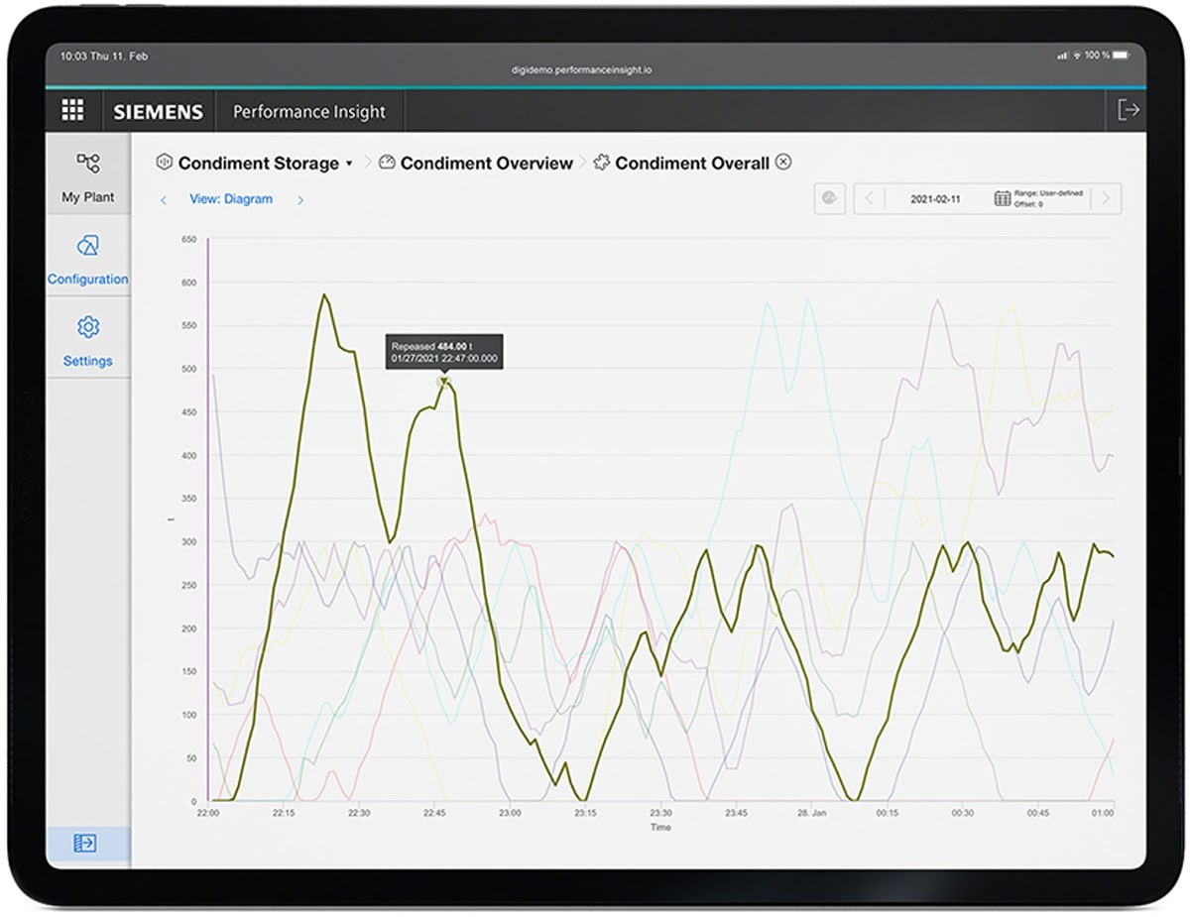
Task: Click the 00:30 time axis label
Action: pos(962,813)
